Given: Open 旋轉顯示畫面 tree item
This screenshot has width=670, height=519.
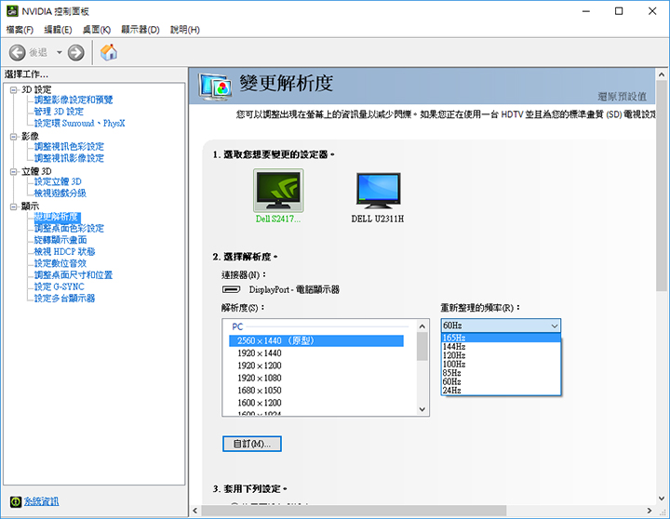Looking at the screenshot, I should tap(60, 240).
